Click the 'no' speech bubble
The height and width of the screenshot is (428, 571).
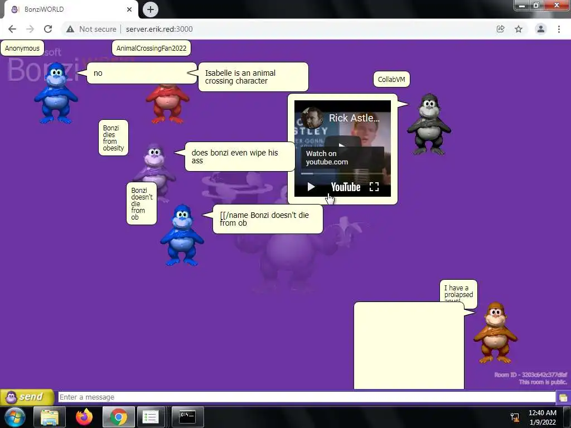coord(142,73)
